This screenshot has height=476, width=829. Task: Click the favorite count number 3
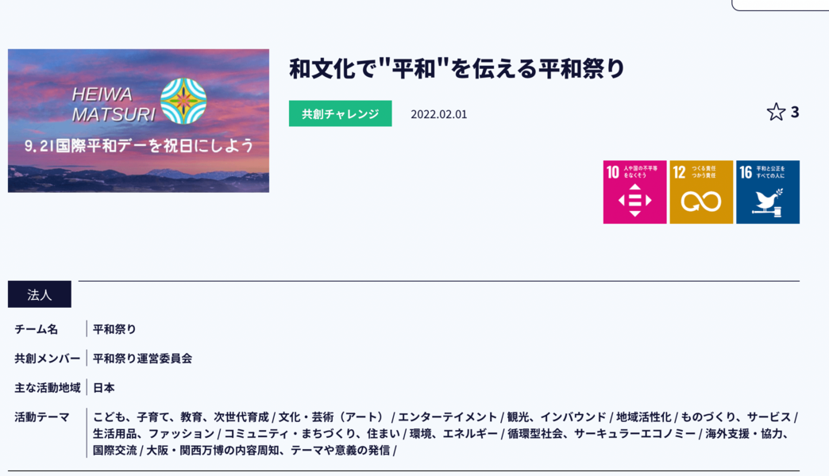click(795, 113)
